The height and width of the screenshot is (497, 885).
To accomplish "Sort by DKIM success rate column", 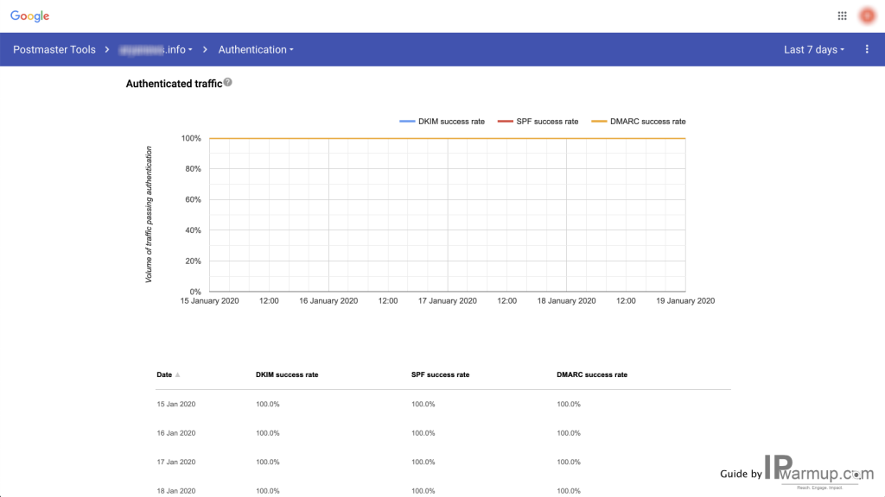I will tap(287, 374).
